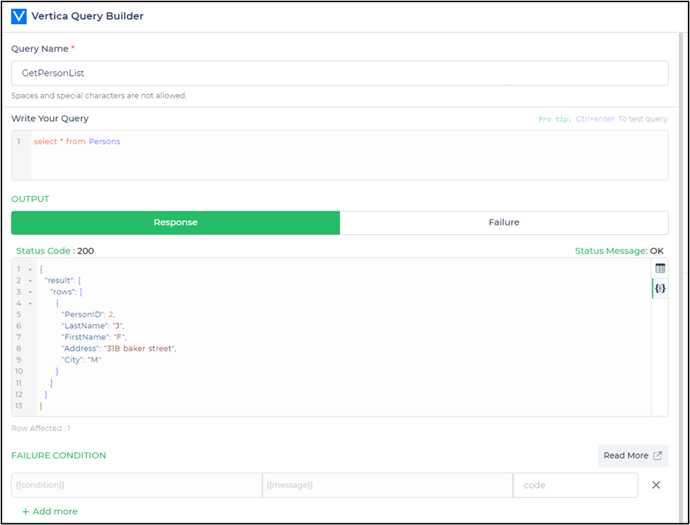Focus the code input field

point(575,485)
